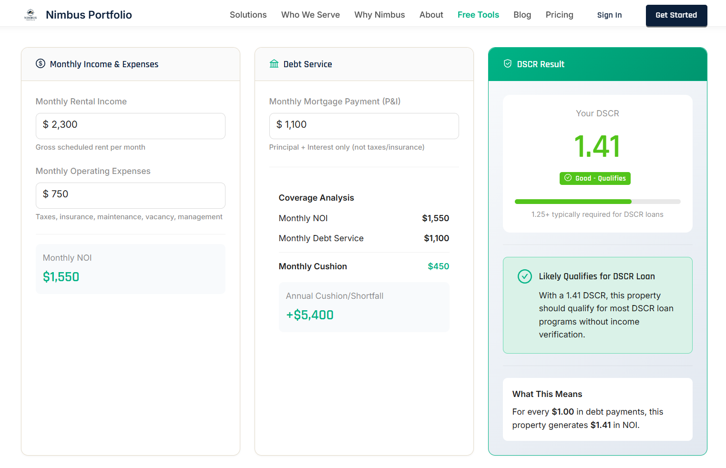Click the Sign In link
Viewport: 726px width, 468px height.
tap(609, 15)
